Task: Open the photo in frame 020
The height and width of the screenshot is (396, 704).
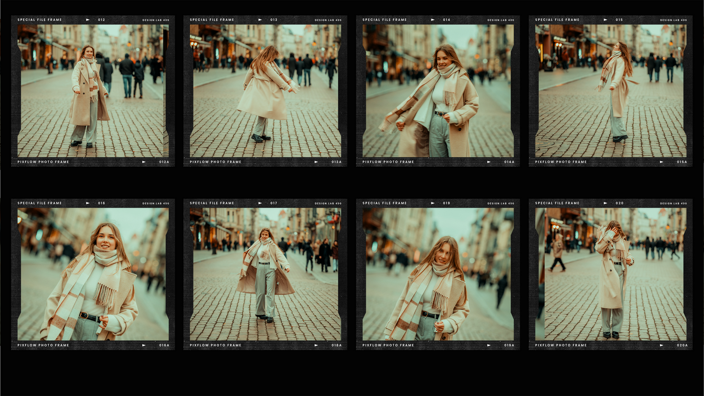Action: (x=611, y=274)
